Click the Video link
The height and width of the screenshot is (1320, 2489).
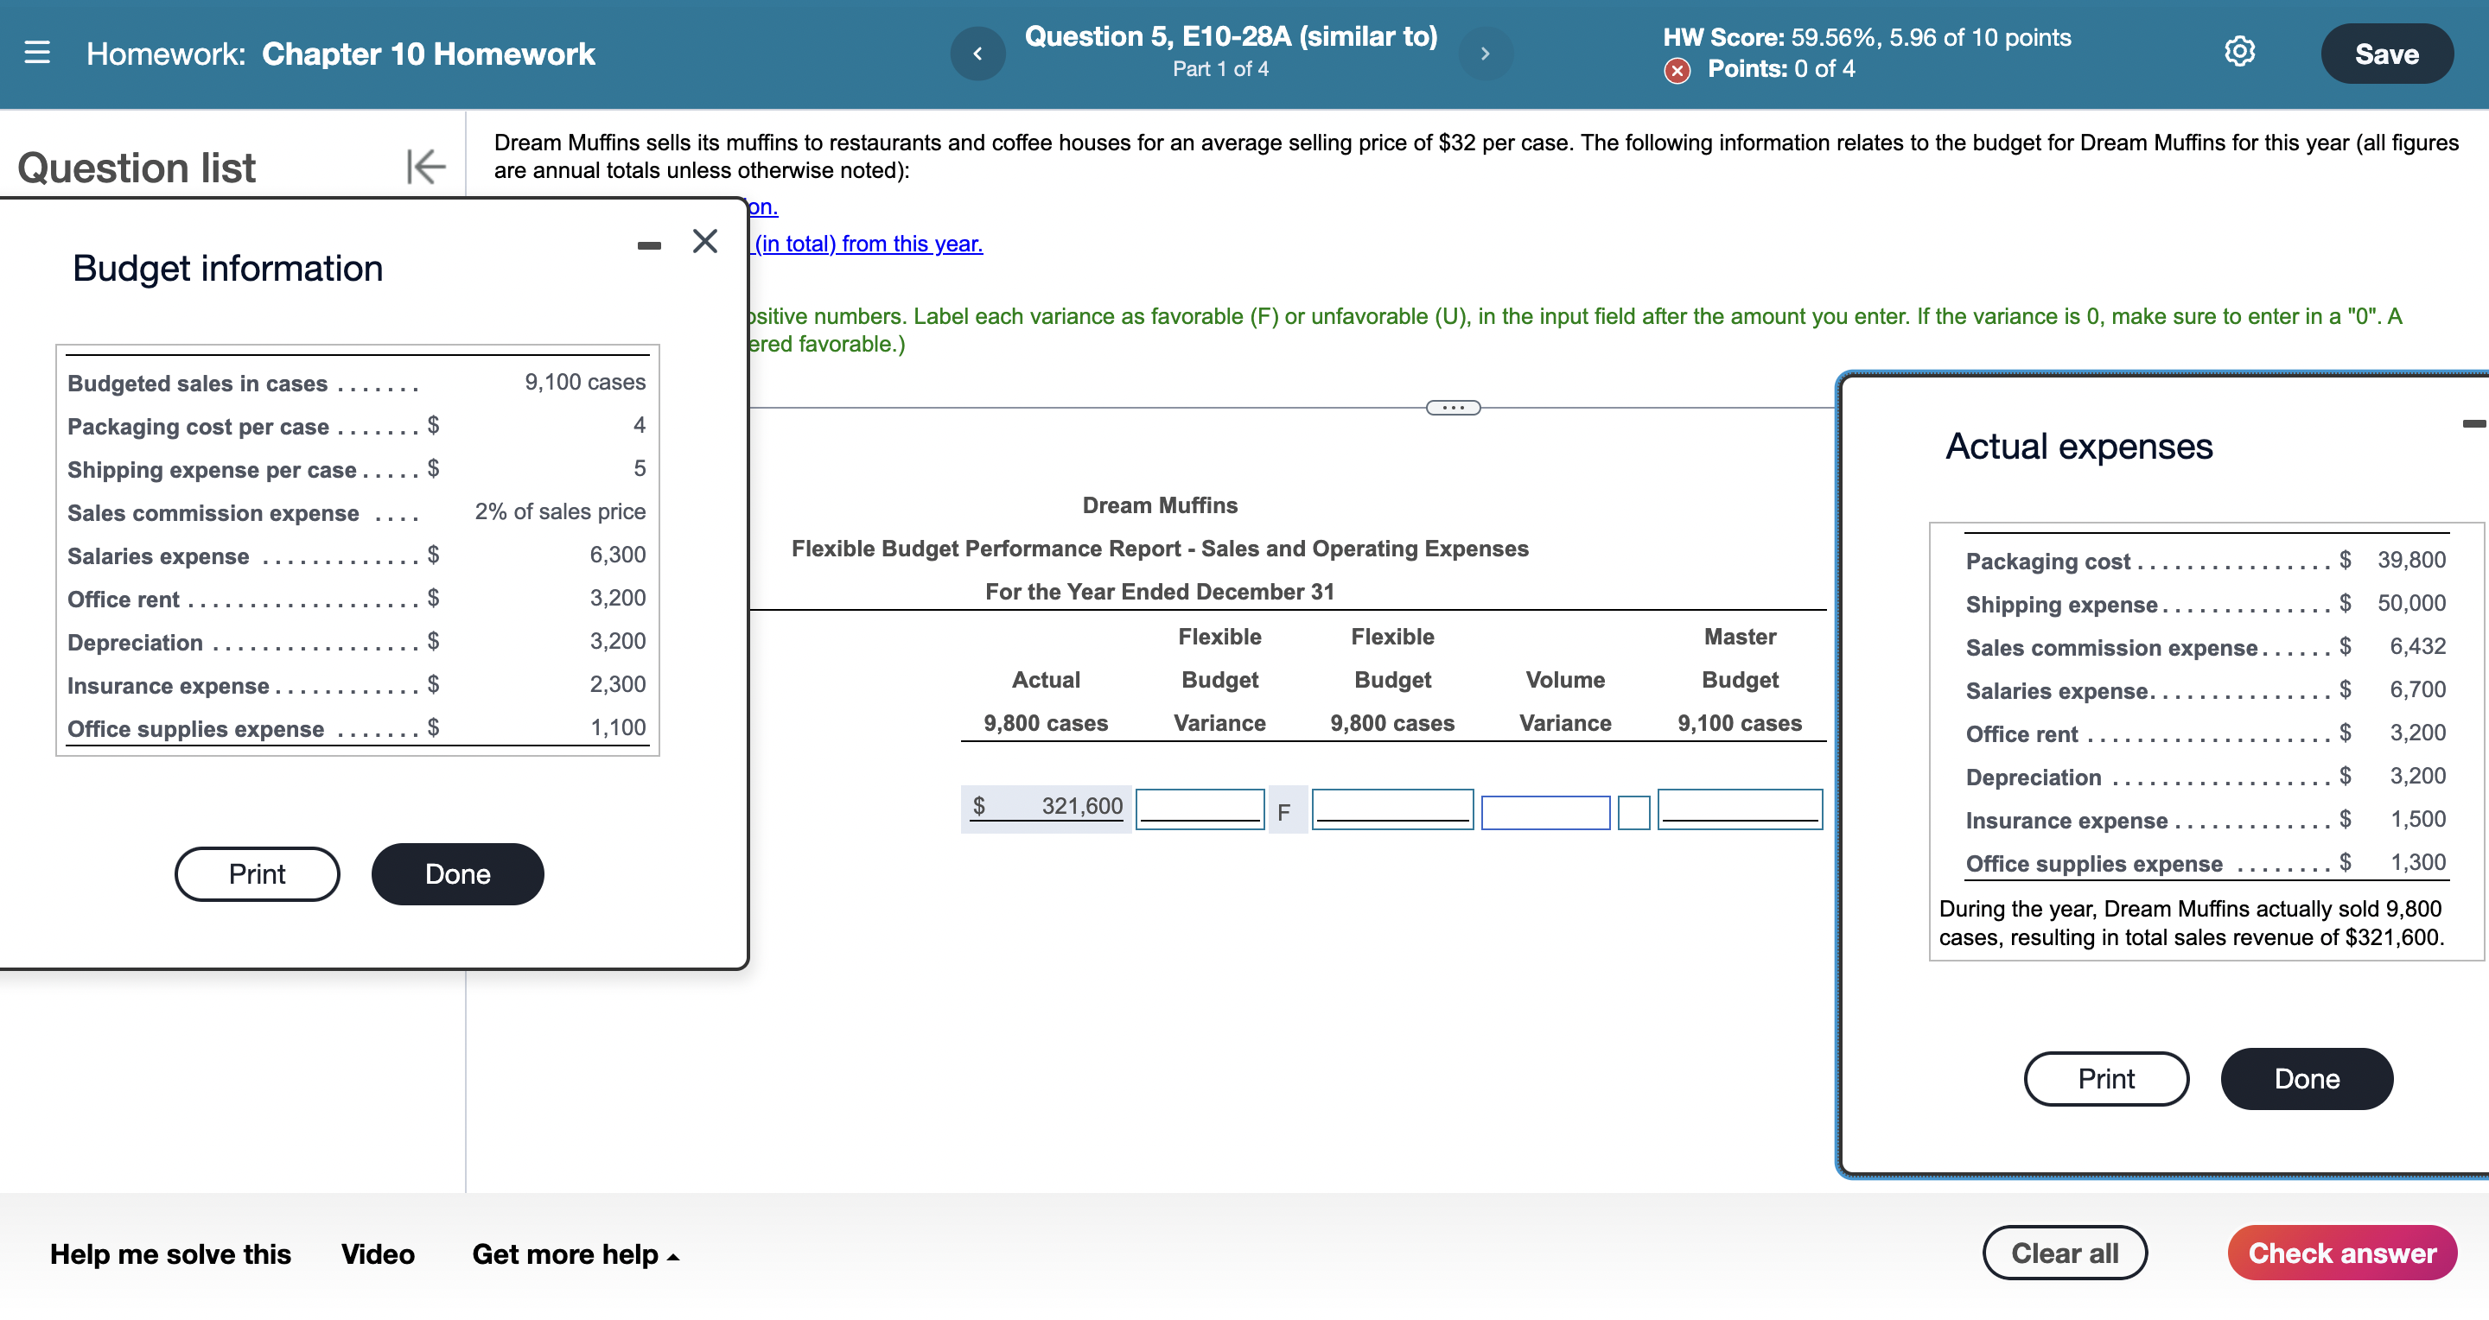tap(375, 1254)
